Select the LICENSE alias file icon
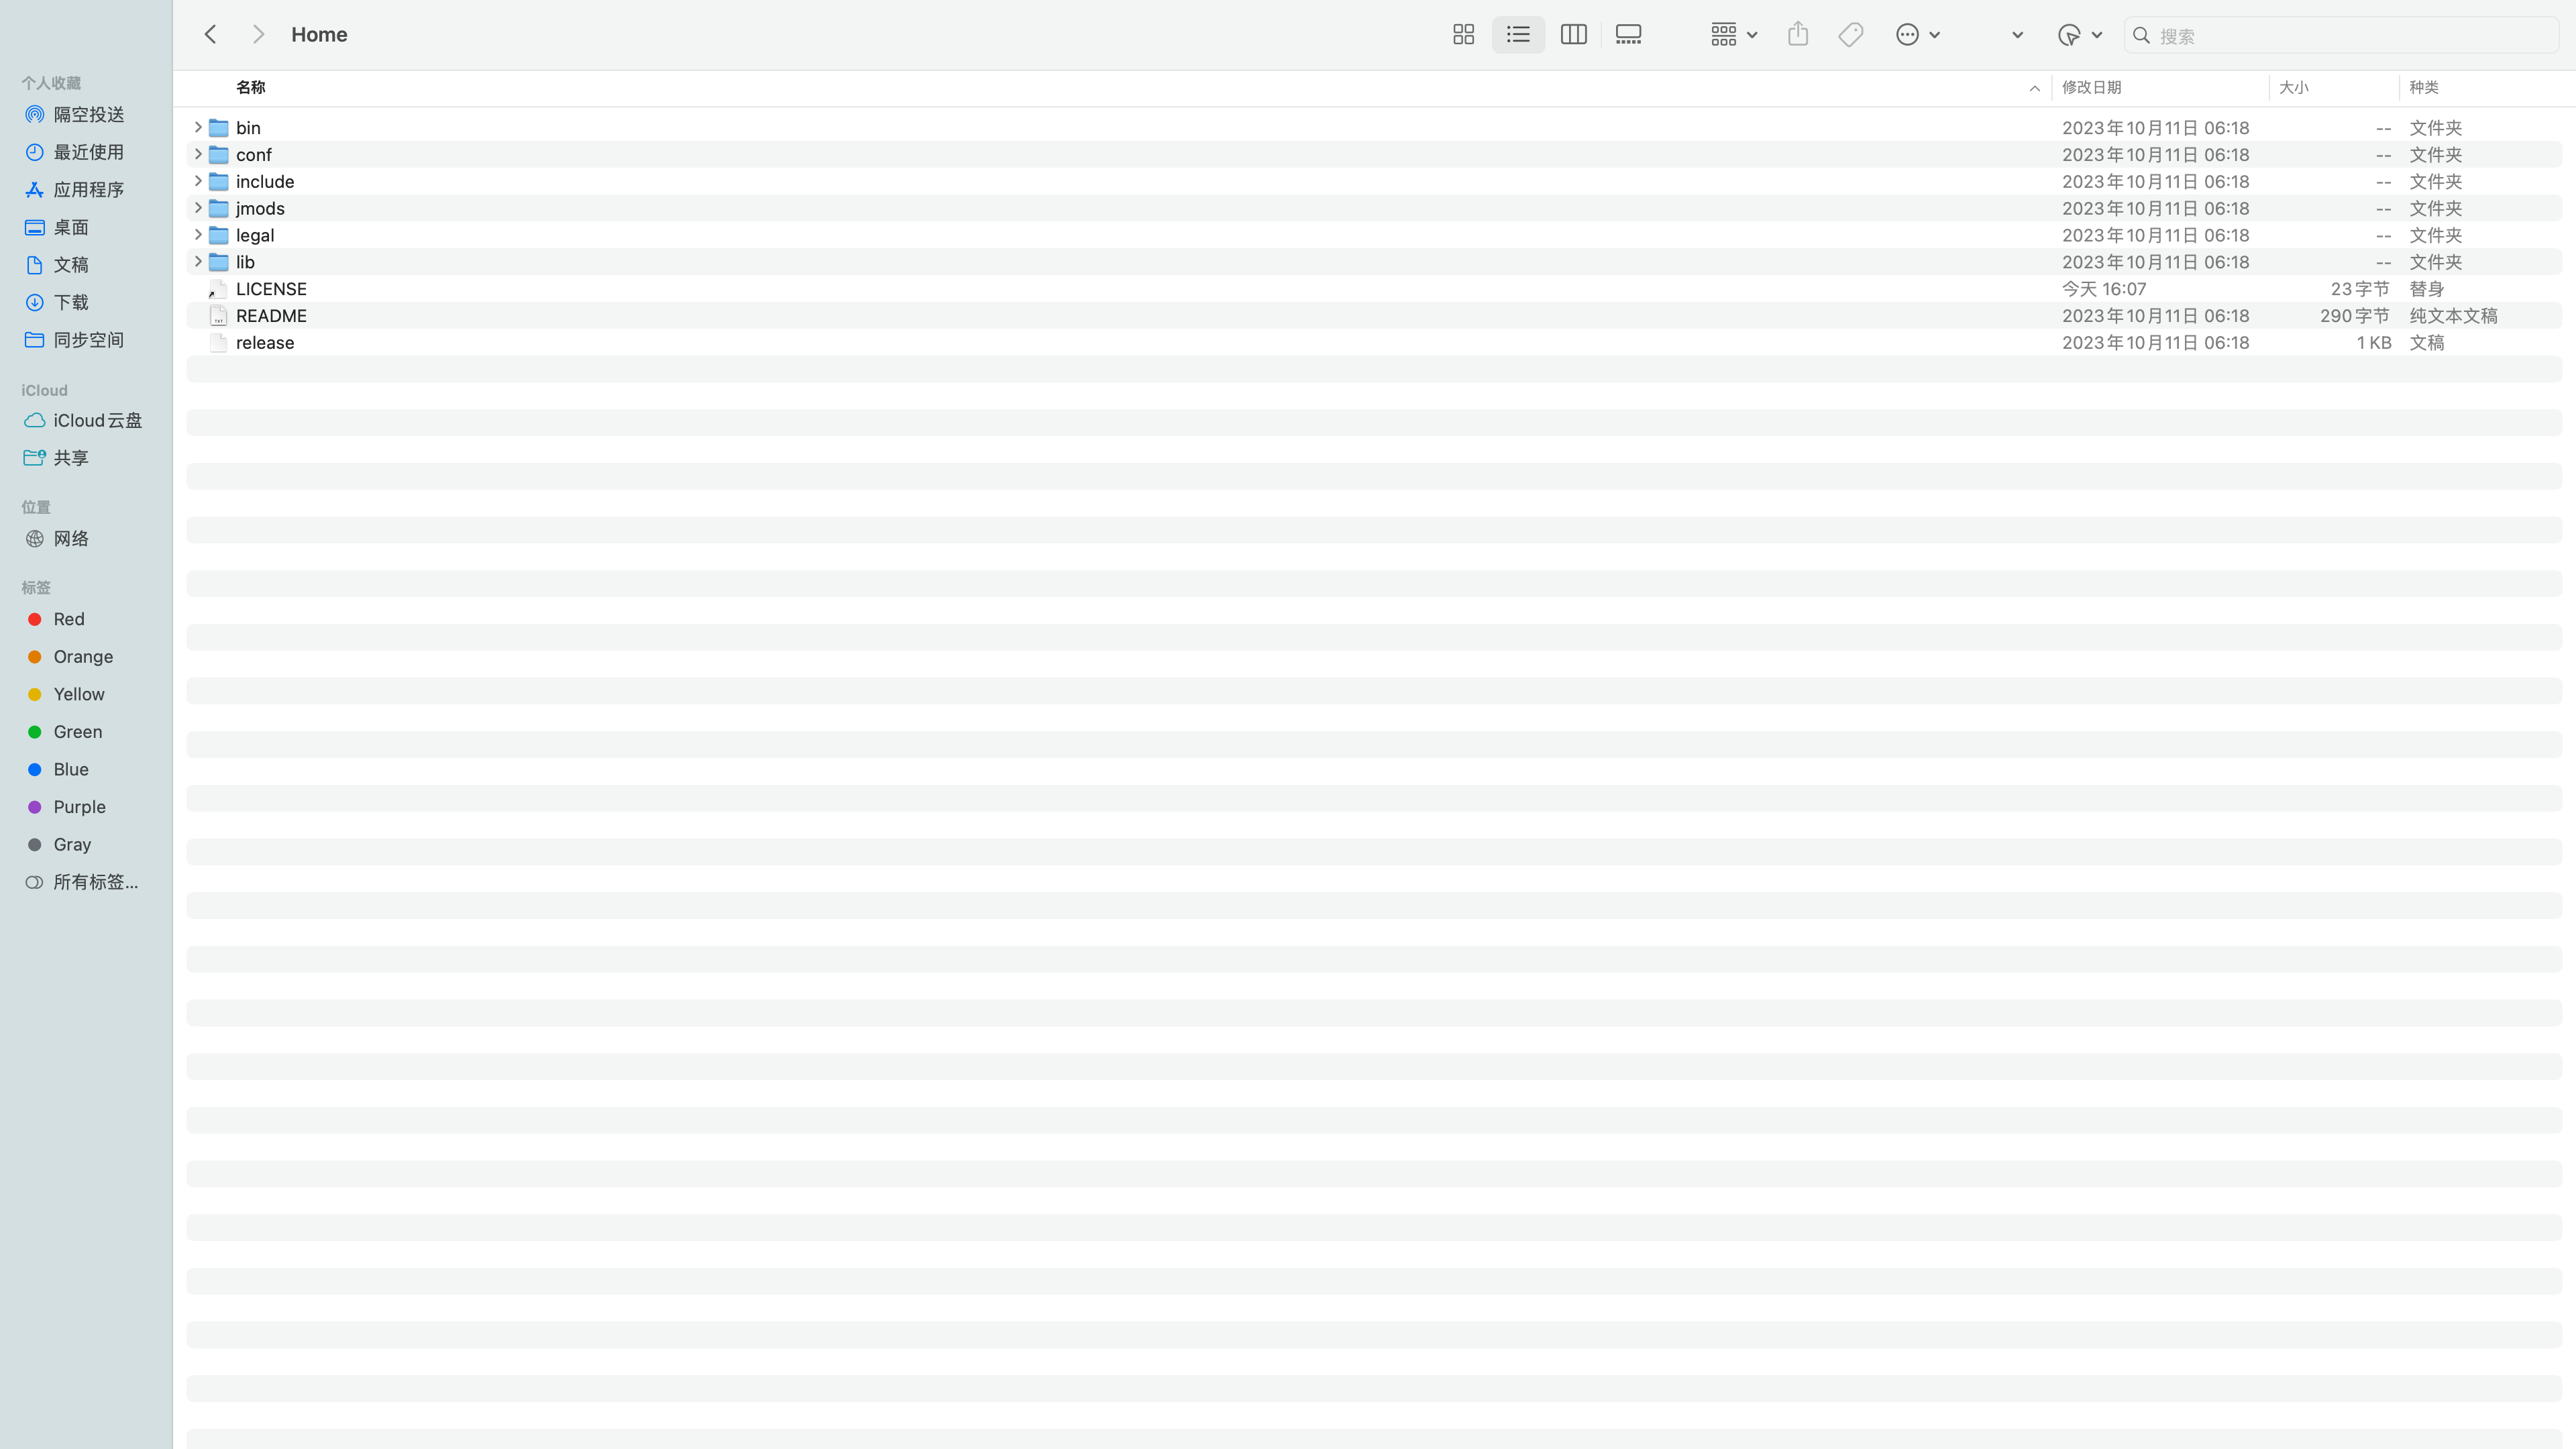The width and height of the screenshot is (2576, 1449). coord(218,289)
